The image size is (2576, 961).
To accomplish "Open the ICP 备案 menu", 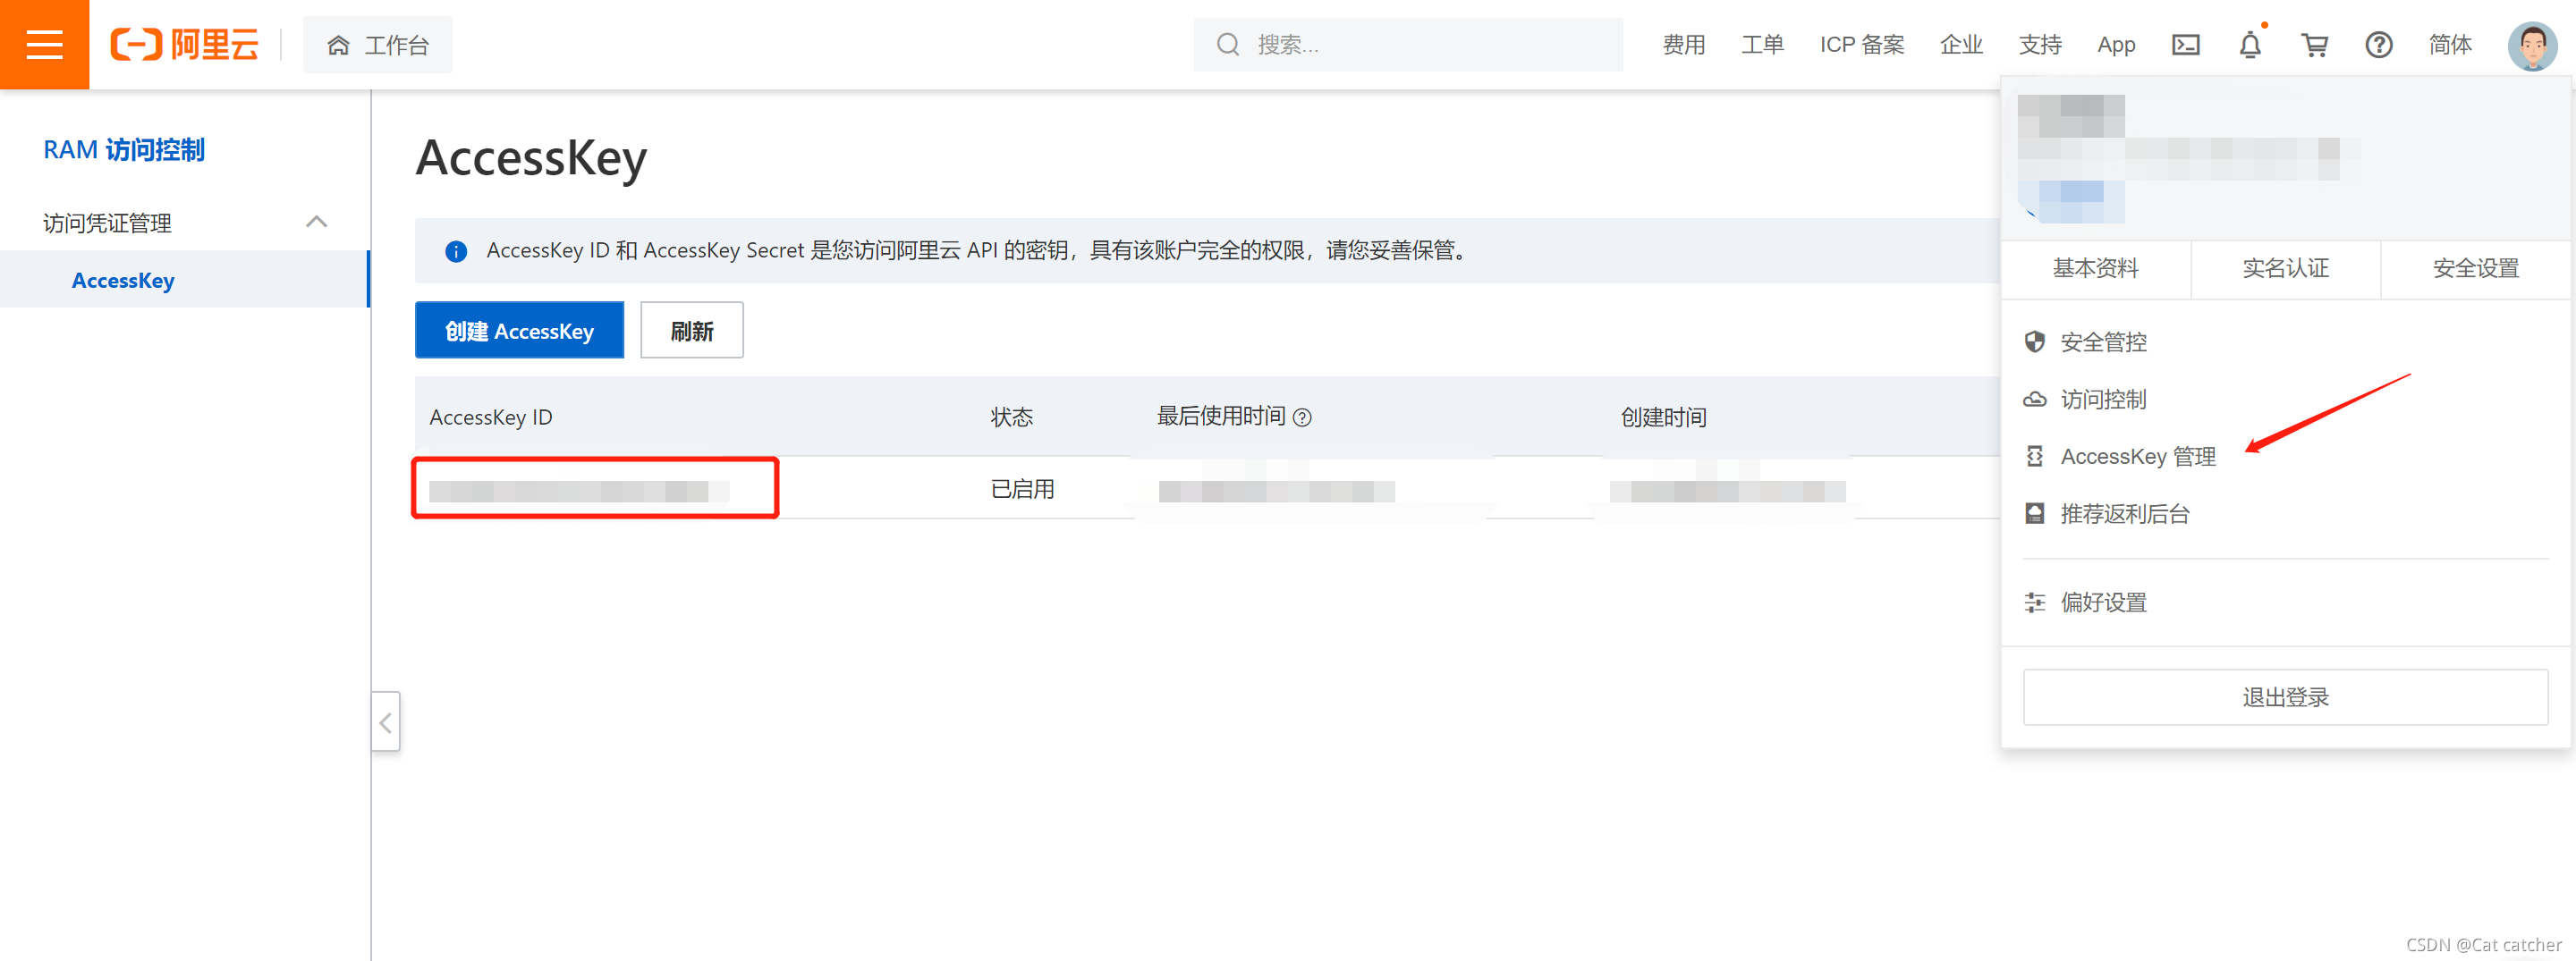I will pyautogui.click(x=1862, y=45).
